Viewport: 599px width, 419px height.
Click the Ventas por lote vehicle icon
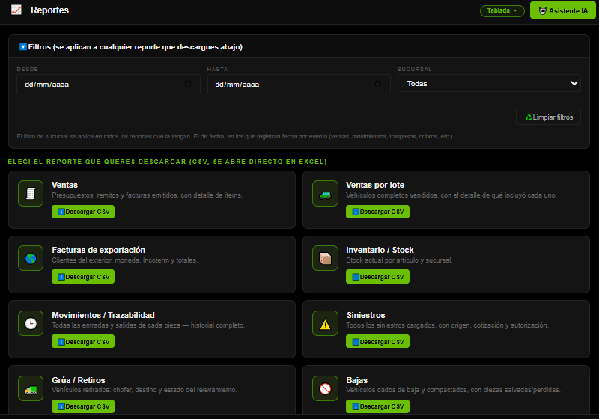(325, 194)
